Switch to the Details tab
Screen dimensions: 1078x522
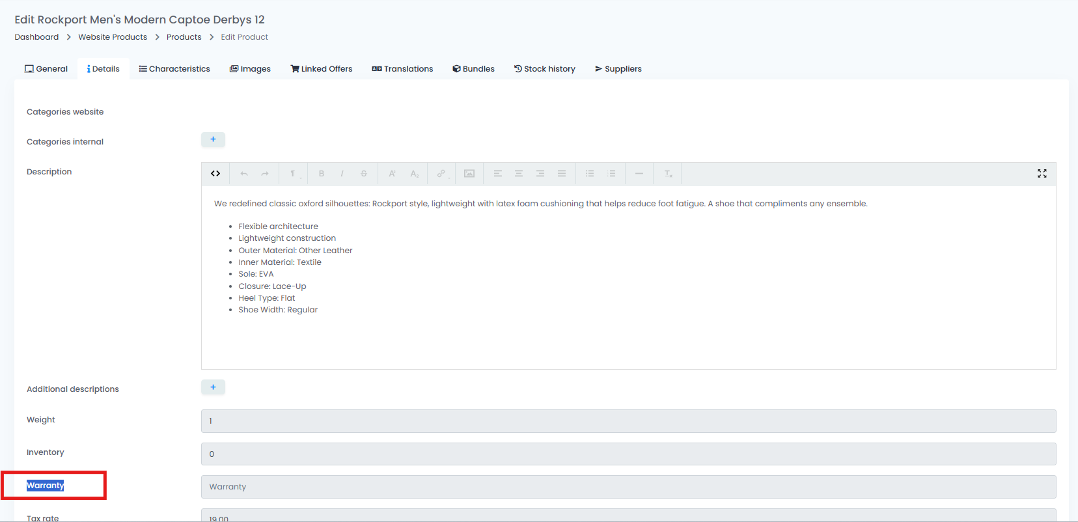pos(104,69)
